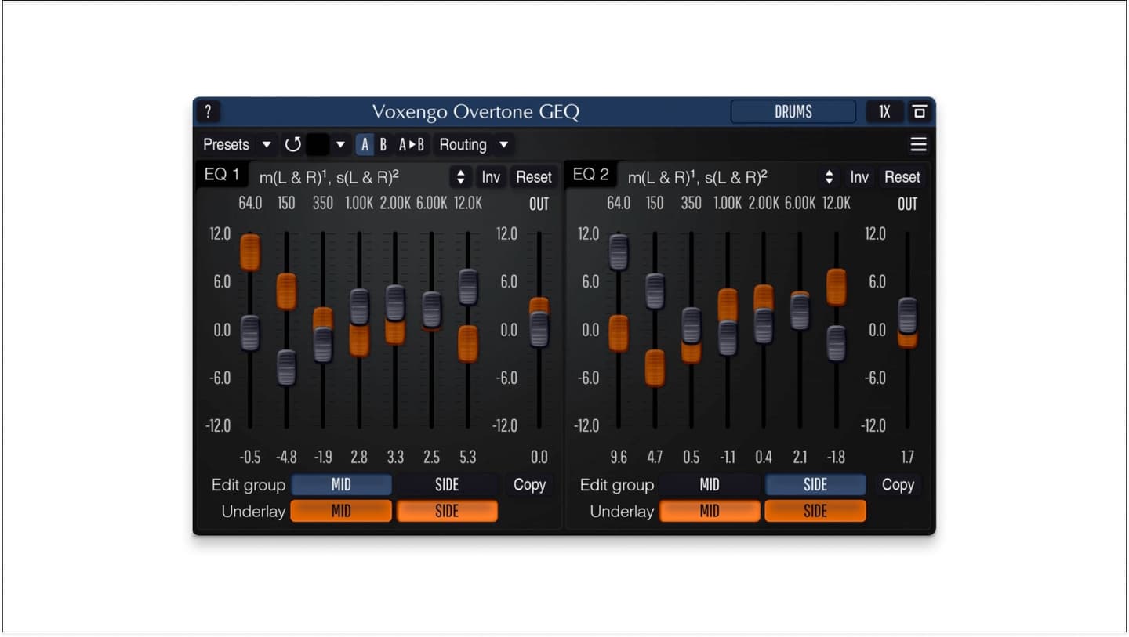The width and height of the screenshot is (1129, 637).
Task: Click the EQ 2 Inv button
Action: (859, 177)
